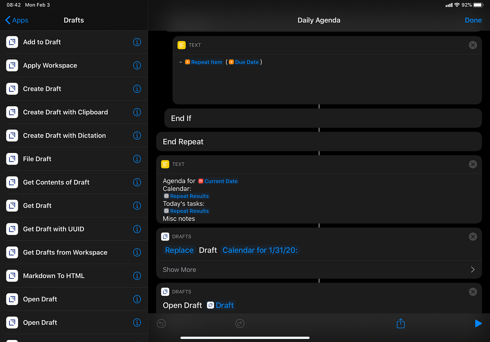Tap the Apply Workspace app icon
Screen dimensions: 490x342
tap(12, 66)
